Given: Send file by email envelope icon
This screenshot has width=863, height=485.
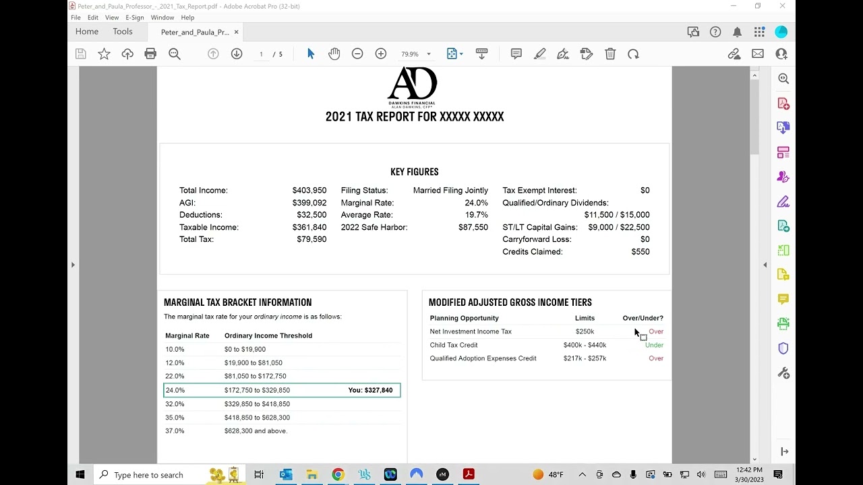Looking at the screenshot, I should pyautogui.click(x=758, y=54).
